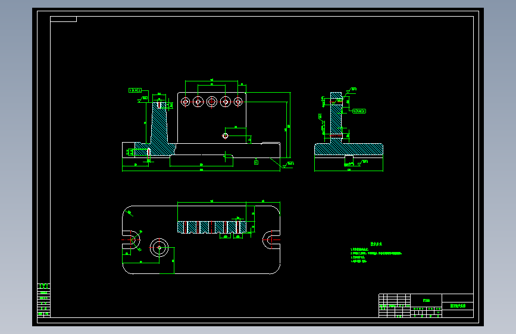Image resolution: width=516 pixels, height=334 pixels.
Task: Select the hatched base section of the right side view
Action: coord(349,149)
